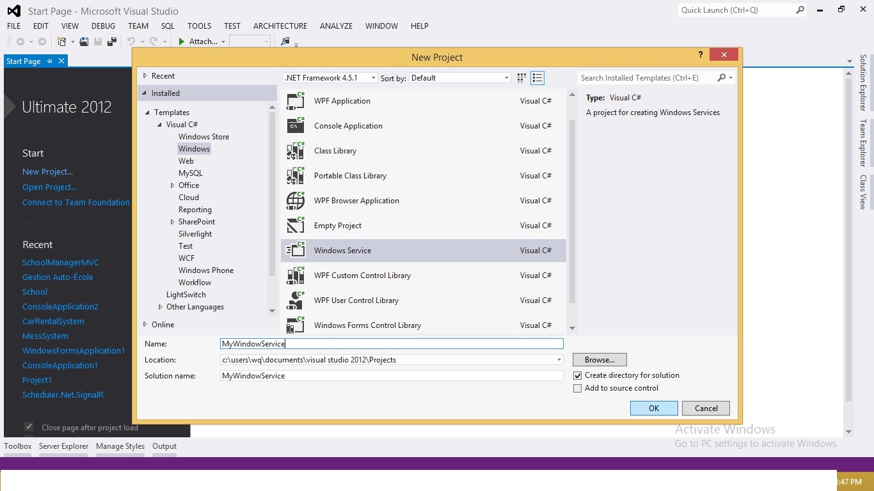874x491 pixels.
Task: Click the Search Installed Templates field
Action: tap(646, 78)
